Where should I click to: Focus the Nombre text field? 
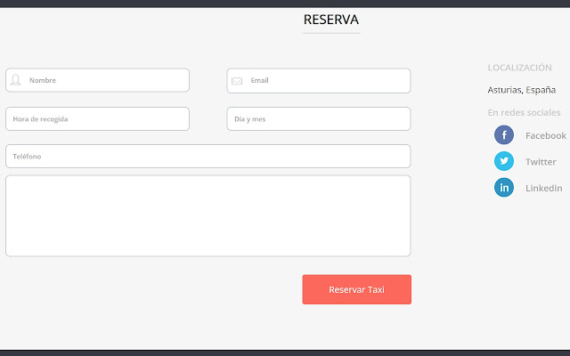(107, 80)
